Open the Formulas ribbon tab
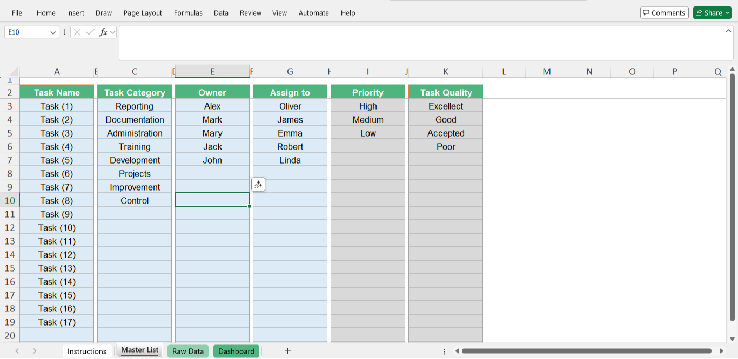The image size is (738, 359). click(188, 12)
